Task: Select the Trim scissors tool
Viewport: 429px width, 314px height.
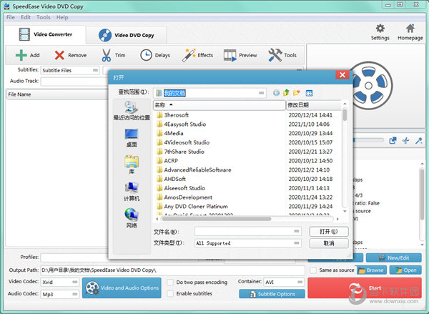Action: (106, 55)
